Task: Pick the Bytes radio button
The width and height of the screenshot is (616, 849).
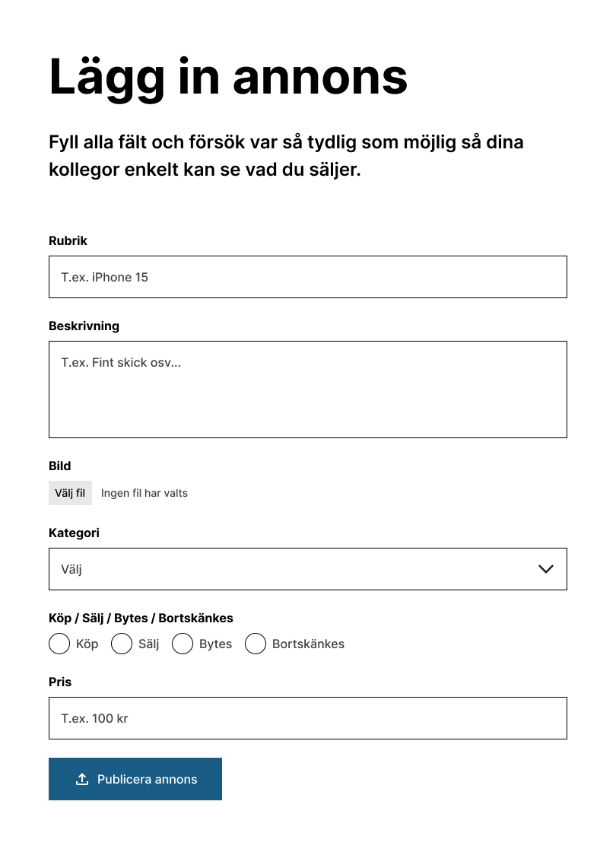Action: point(183,644)
